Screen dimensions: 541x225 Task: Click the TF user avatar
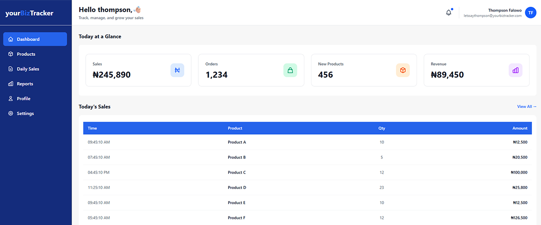531,13
